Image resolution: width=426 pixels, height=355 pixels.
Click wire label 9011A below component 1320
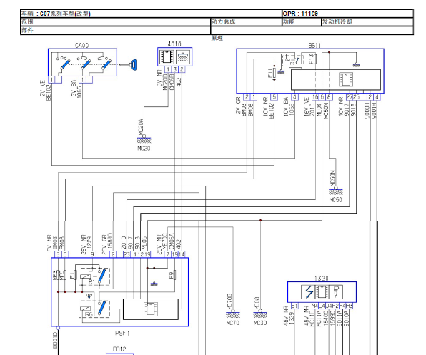pos(340,318)
